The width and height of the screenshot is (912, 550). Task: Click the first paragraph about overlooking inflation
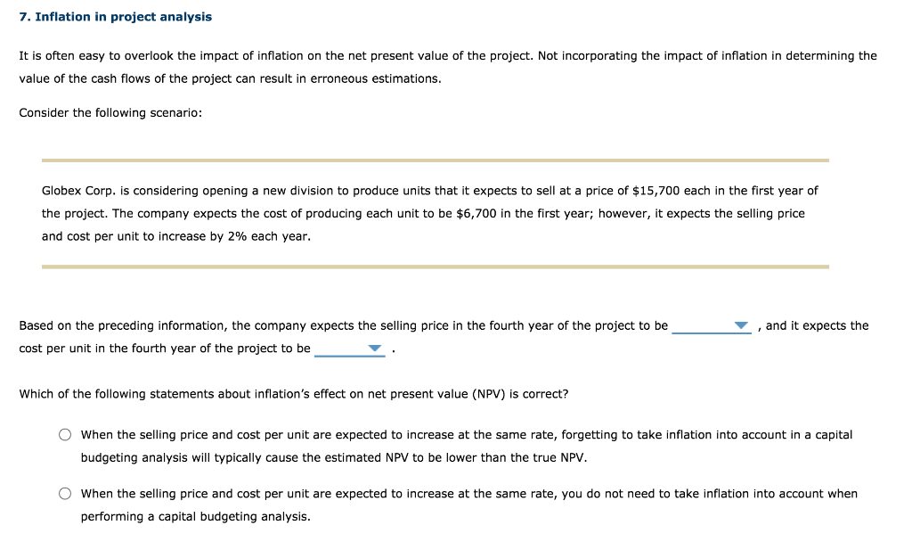(448, 67)
